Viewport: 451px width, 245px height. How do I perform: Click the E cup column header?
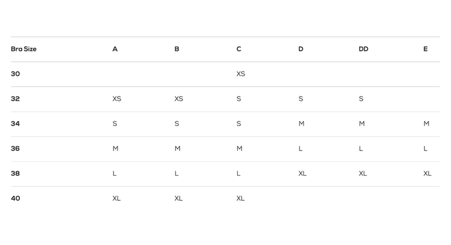pos(425,49)
